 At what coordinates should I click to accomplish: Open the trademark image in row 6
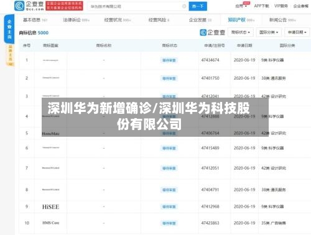50,148
